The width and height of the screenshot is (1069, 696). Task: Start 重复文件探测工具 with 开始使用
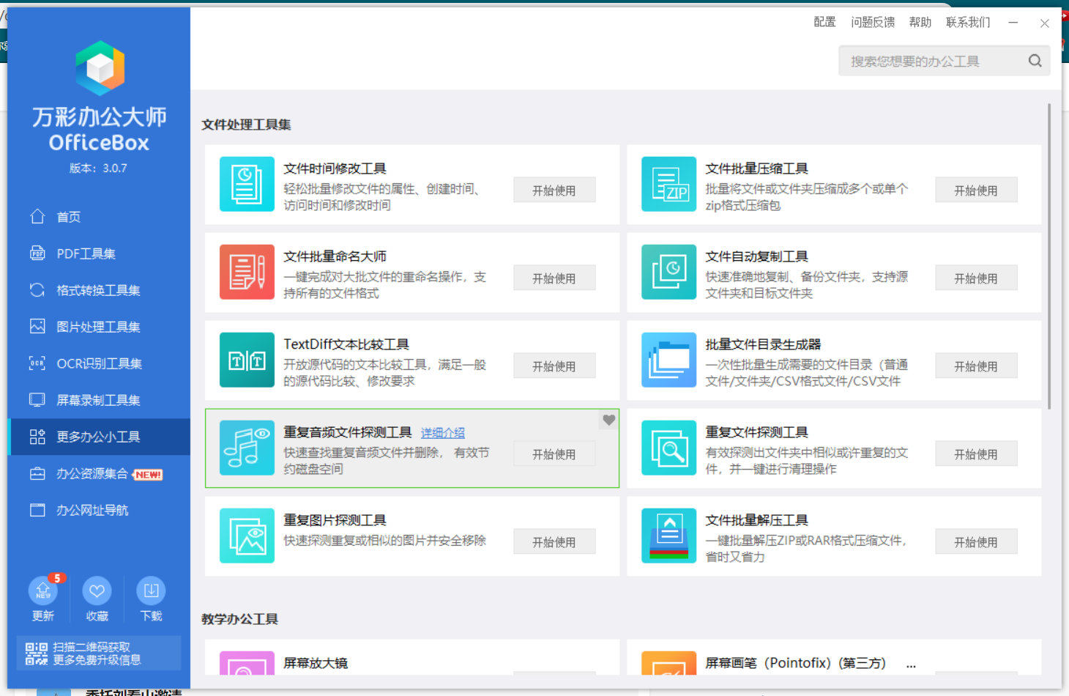(976, 454)
